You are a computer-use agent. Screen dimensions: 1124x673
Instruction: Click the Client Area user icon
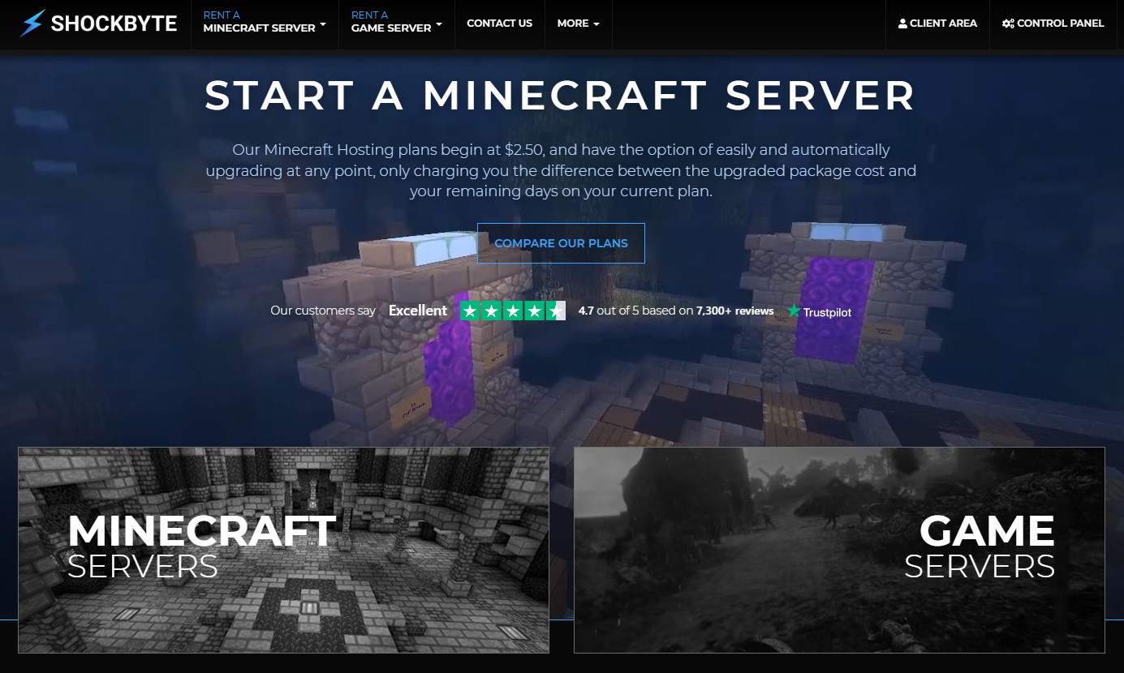(x=902, y=24)
